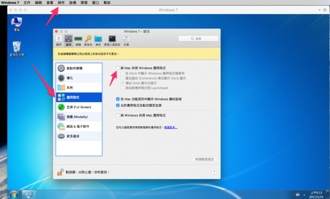Open the VM window gear settings icon

tap(325, 10)
